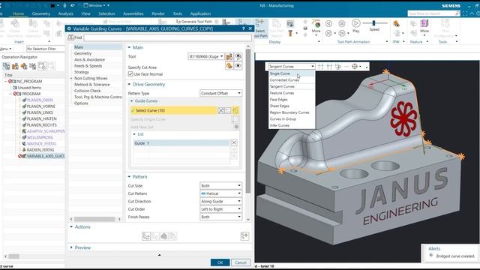Viewport: 480px width, 270px height.
Task: Open the Tangent Curves rule dropdown
Action: tap(291, 67)
